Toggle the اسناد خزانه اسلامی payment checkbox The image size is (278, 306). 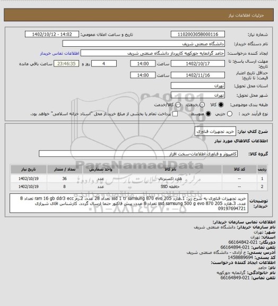coord(175,114)
